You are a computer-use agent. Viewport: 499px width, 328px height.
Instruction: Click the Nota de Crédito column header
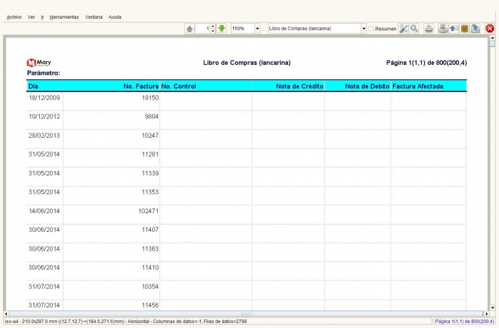pos(288,86)
